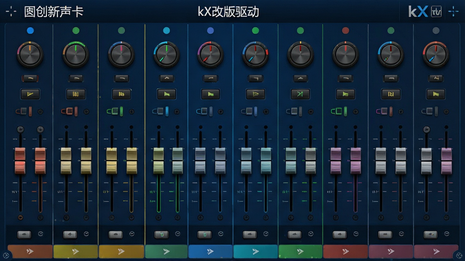Toggle the purple lock switch on channel 9

point(384,111)
